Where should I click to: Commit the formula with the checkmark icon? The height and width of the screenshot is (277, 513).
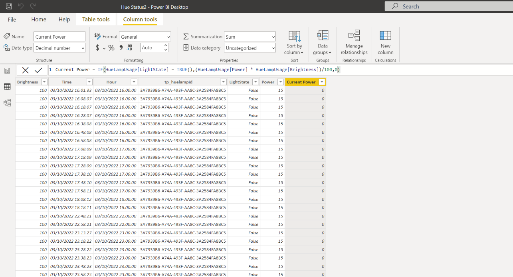38,70
